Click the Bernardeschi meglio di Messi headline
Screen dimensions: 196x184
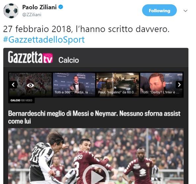[94, 117]
